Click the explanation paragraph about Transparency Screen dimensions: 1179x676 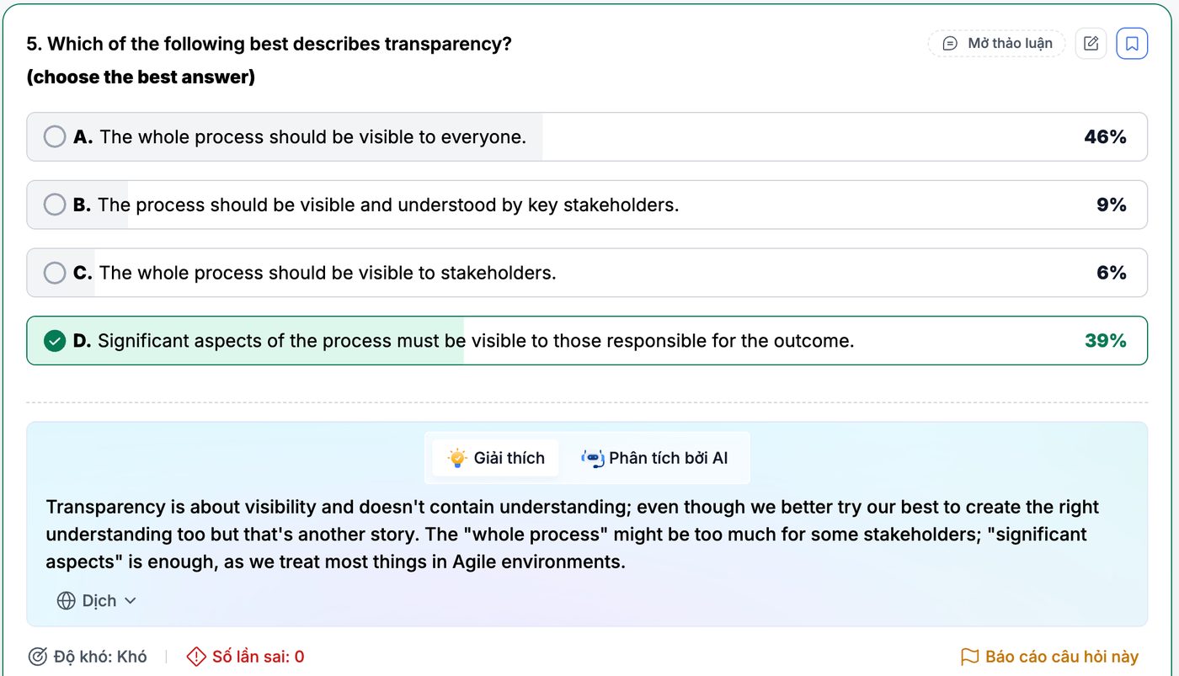click(x=573, y=535)
